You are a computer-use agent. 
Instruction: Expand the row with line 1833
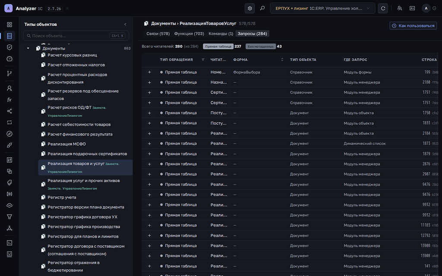[x=149, y=123]
